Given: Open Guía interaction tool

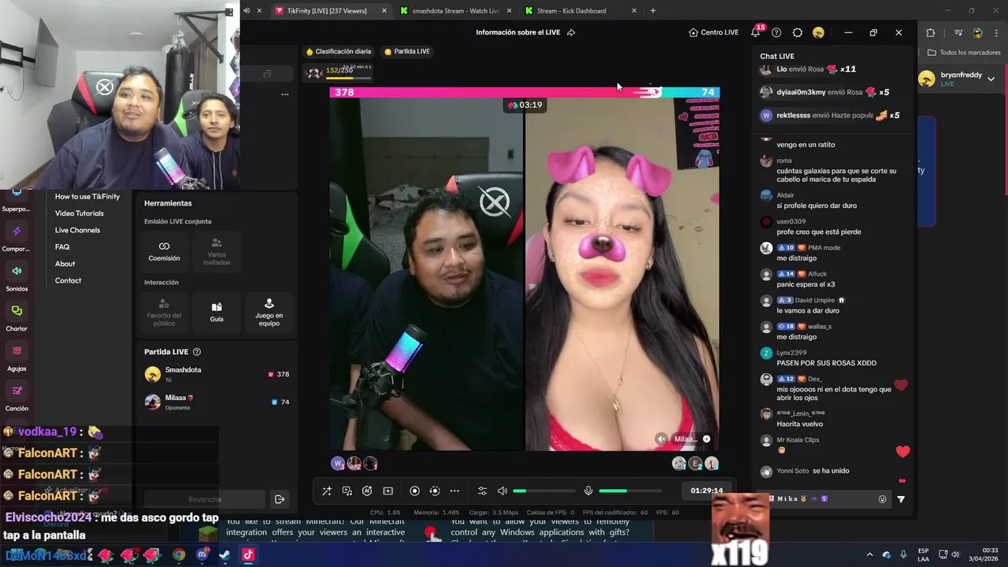Looking at the screenshot, I should click(217, 312).
